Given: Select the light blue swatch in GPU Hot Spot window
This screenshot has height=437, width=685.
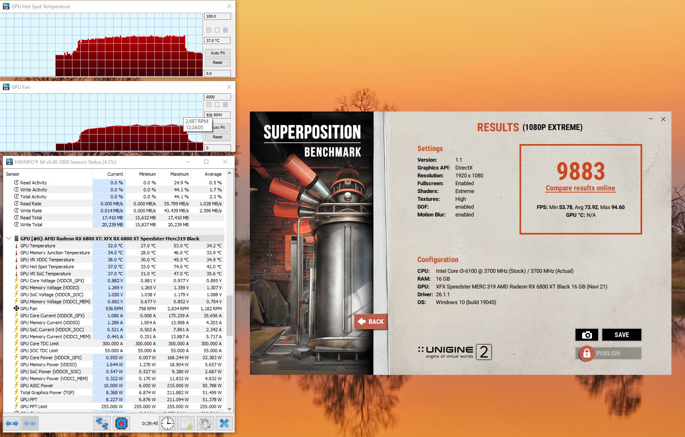Looking at the screenshot, I should coord(217,30).
